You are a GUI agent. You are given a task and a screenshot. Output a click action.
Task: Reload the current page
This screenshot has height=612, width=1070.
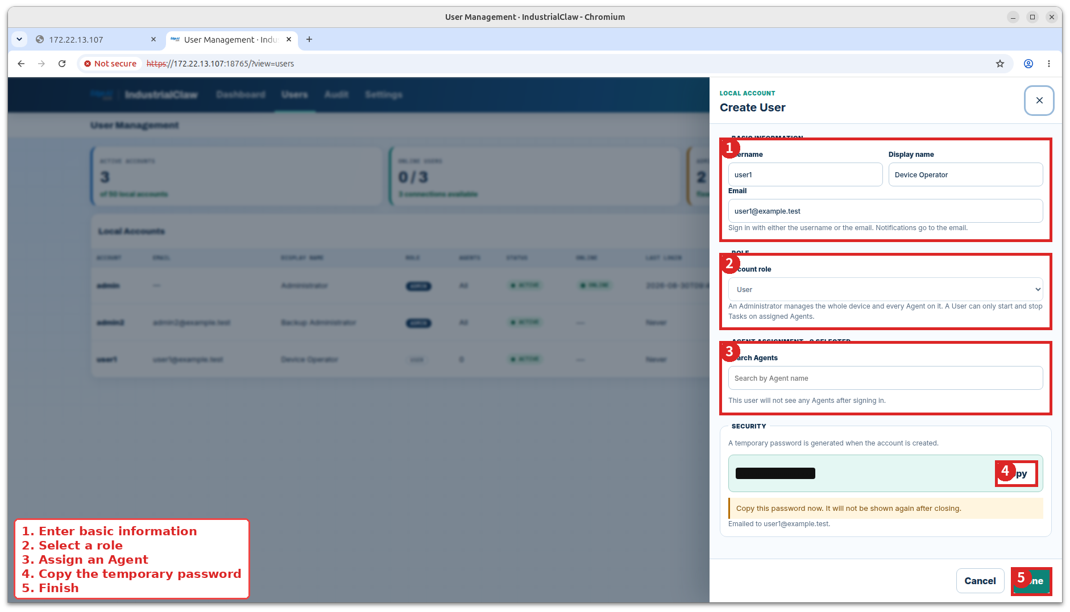point(62,64)
